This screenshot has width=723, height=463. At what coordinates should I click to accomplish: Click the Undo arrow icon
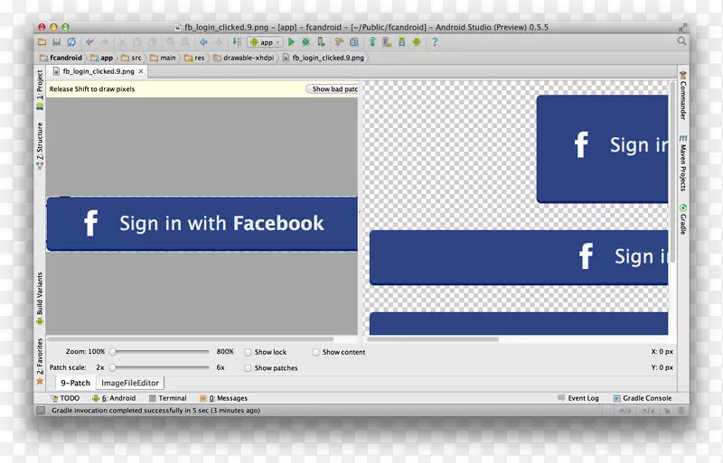(x=91, y=42)
